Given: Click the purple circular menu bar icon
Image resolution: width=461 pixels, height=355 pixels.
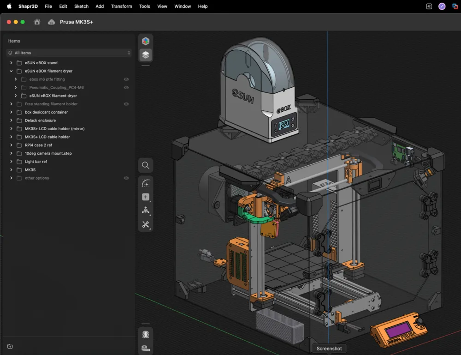Looking at the screenshot, I should 442,6.
